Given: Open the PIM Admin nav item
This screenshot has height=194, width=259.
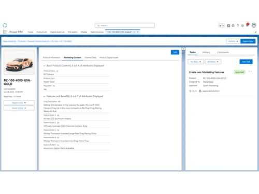Looking at the screenshot, I should coord(73,32).
